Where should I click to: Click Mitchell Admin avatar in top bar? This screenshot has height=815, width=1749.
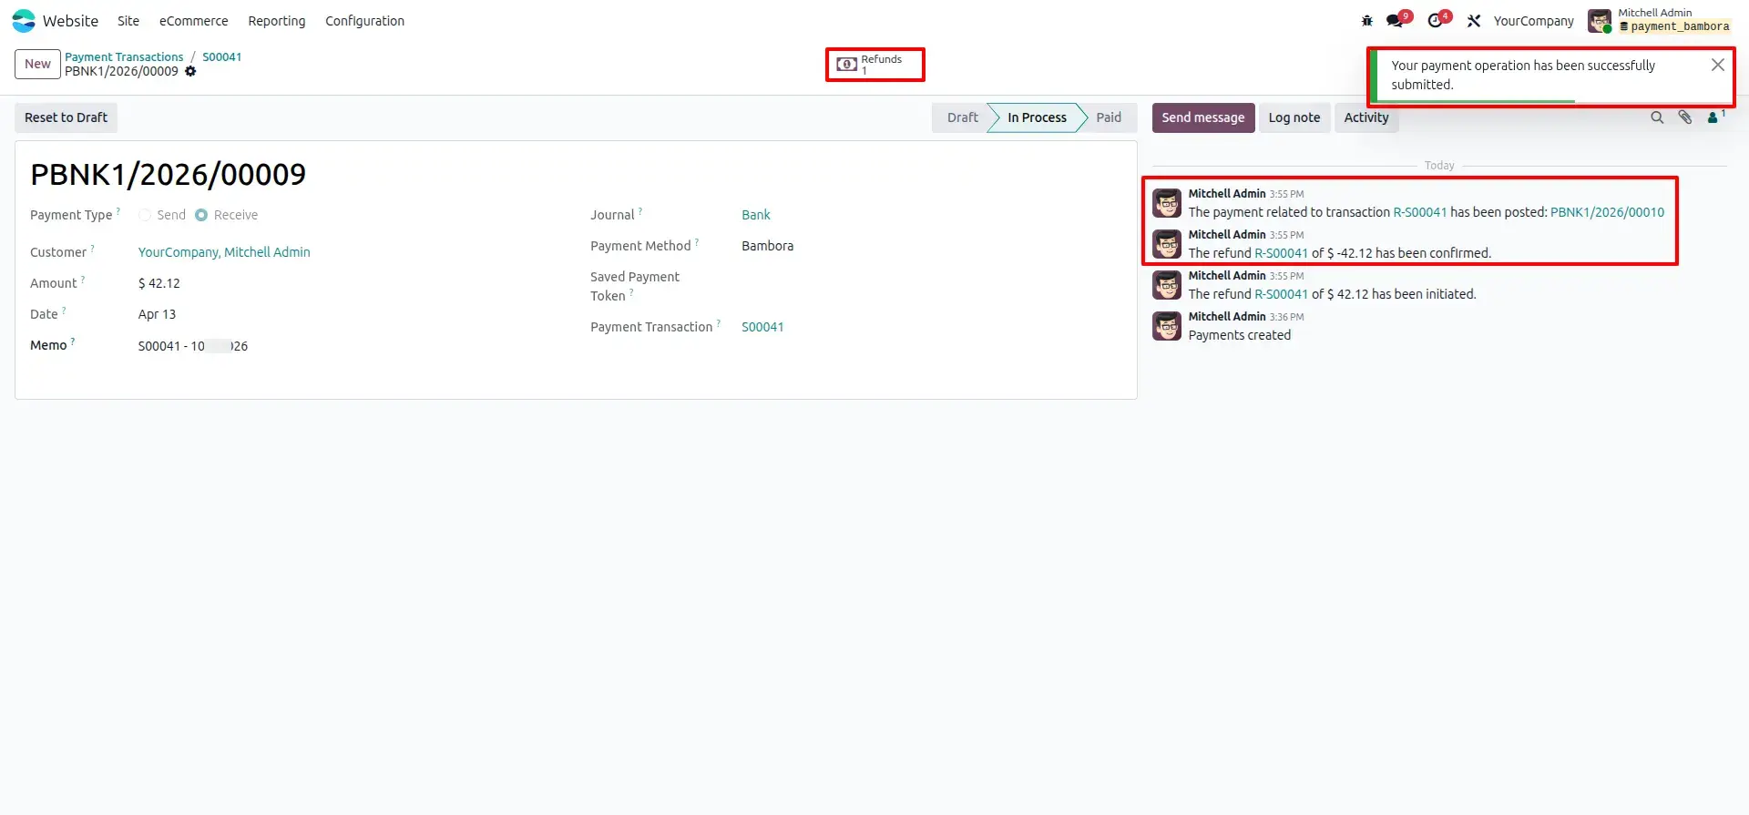1599,21
